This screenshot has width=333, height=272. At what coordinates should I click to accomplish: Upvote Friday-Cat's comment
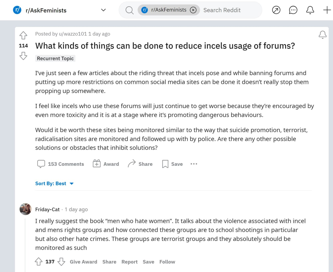(39, 262)
